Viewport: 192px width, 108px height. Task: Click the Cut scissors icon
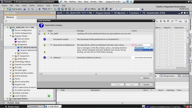29,9
